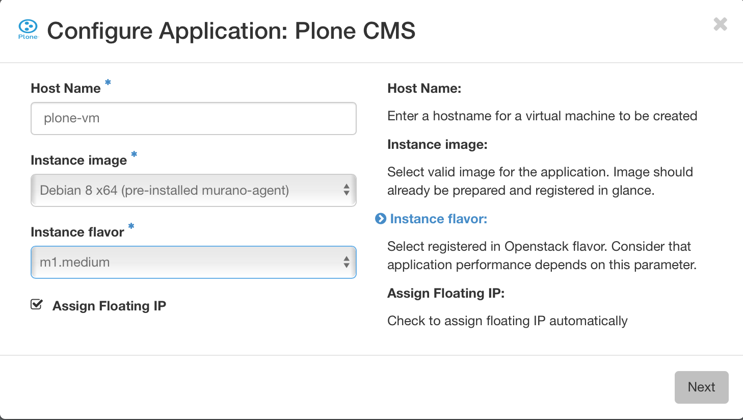Image resolution: width=743 pixels, height=420 pixels.
Task: Click the Host Name field label
Action: click(x=66, y=88)
